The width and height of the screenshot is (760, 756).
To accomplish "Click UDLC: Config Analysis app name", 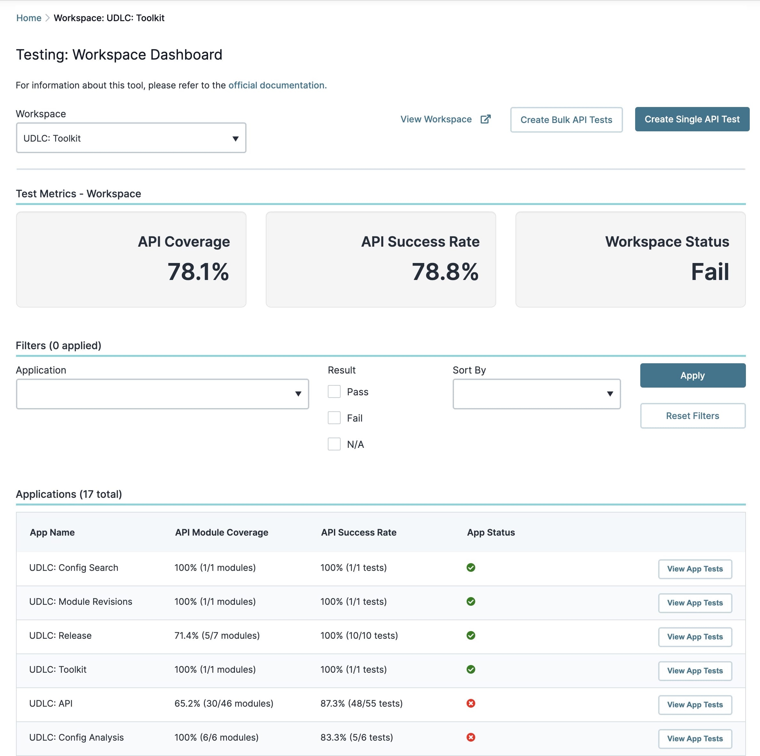I will pyautogui.click(x=76, y=737).
